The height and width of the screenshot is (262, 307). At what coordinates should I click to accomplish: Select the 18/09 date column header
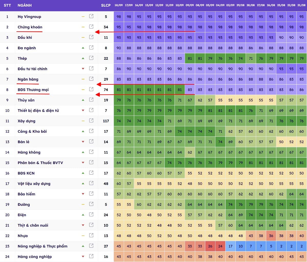119,5
